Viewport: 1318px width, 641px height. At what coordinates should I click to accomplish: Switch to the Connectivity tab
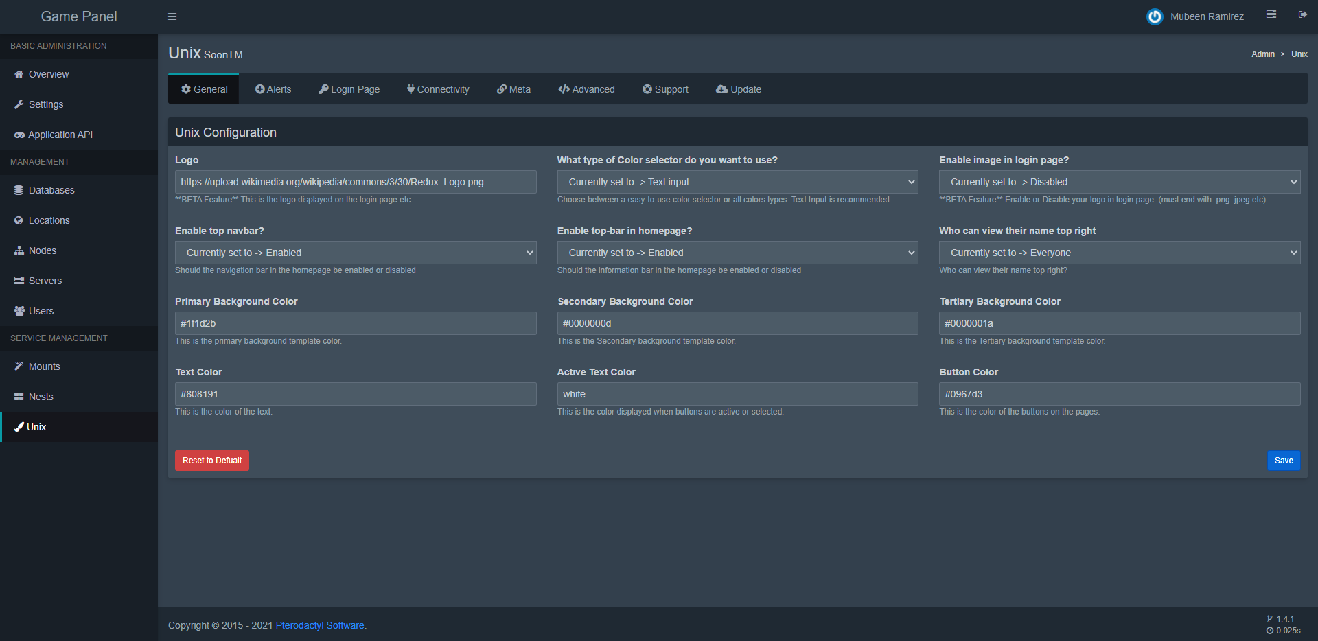pos(438,89)
